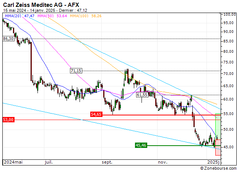Click the 90,00 price axis label
The width and height of the screenshot is (239, 172).
click(229, 32)
